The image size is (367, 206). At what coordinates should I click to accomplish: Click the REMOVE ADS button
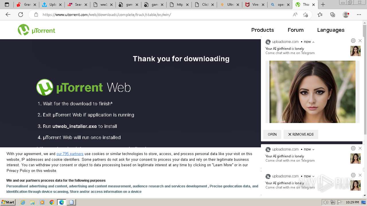tap(301, 134)
